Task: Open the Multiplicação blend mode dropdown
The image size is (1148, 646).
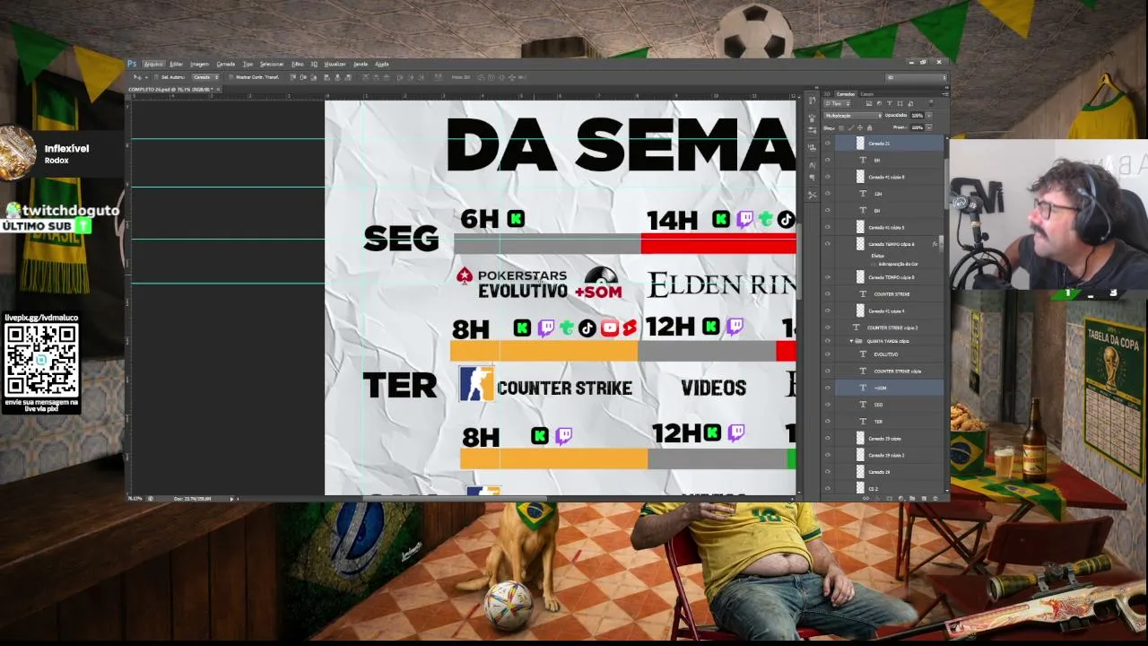Action: pos(853,115)
